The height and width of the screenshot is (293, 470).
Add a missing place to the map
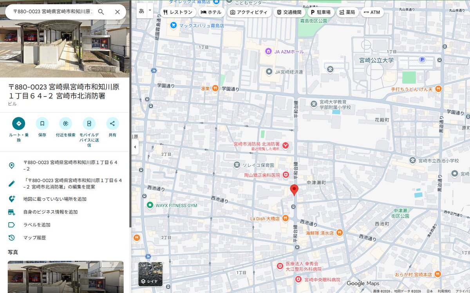65,199
